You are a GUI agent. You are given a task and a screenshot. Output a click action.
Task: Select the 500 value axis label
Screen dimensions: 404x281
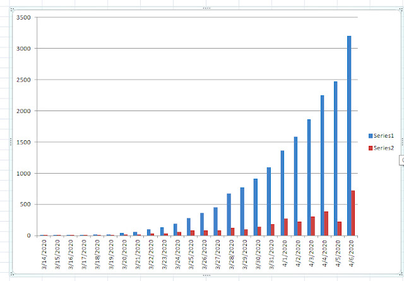click(x=25, y=205)
